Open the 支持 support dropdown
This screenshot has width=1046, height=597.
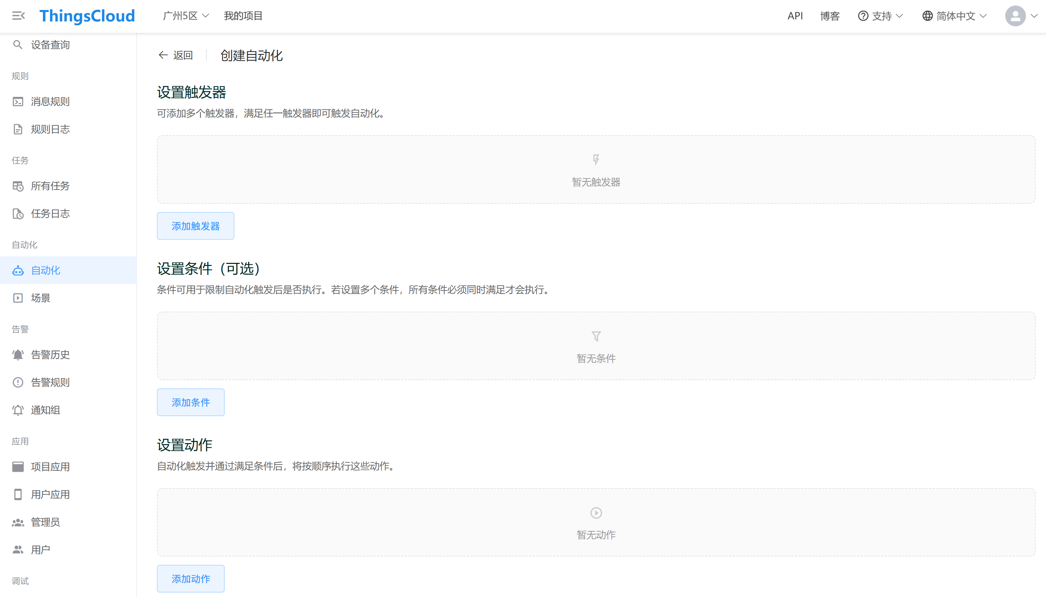[880, 16]
